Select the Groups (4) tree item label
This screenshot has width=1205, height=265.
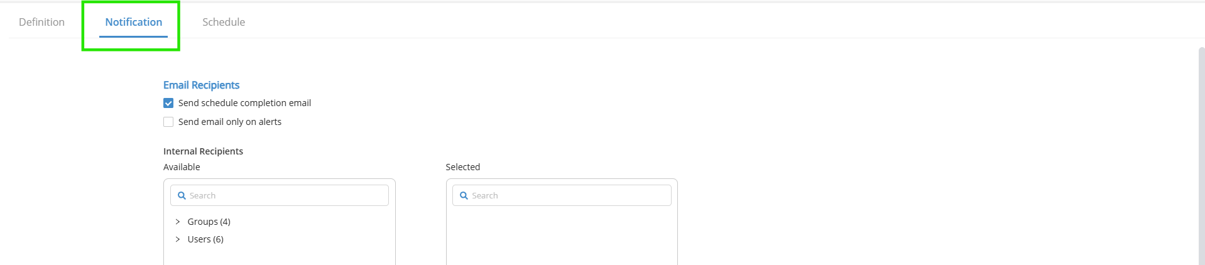pyautogui.click(x=209, y=222)
